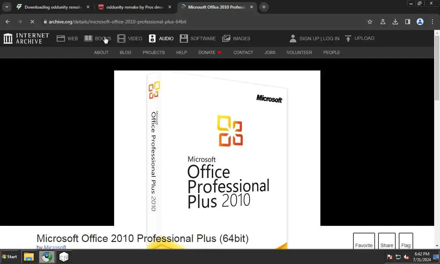Open the DONATE menu item

[210, 53]
